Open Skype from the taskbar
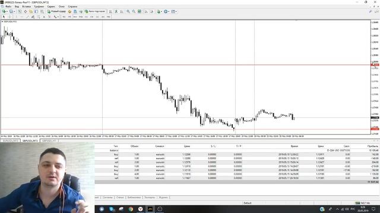 112,209
